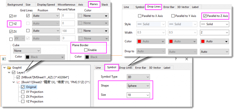Screen dimensions: 234x109
Task: Open ZX plane Color picker
Action: (93, 31)
